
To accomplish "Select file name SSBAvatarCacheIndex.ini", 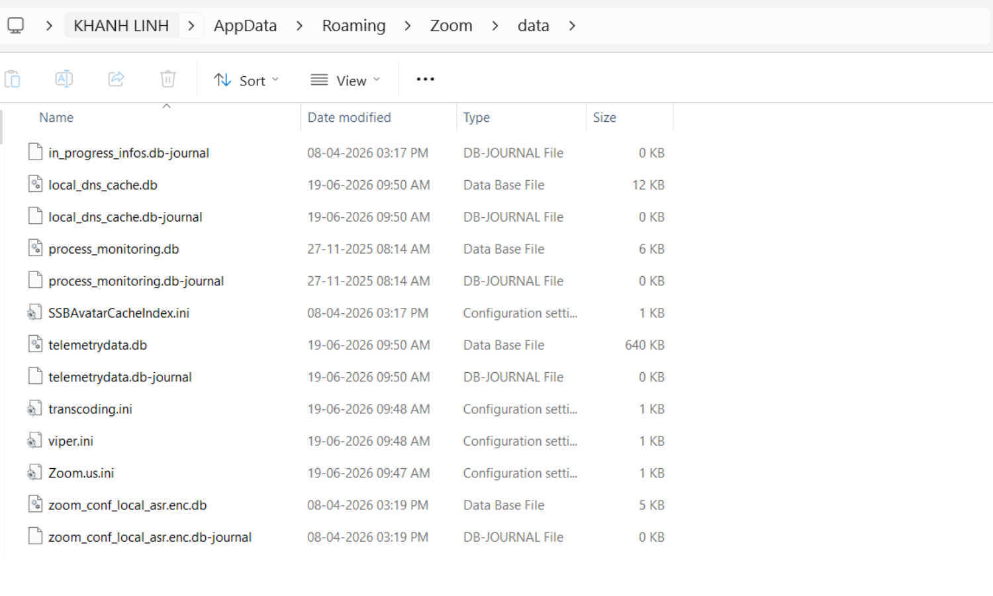I will [118, 313].
